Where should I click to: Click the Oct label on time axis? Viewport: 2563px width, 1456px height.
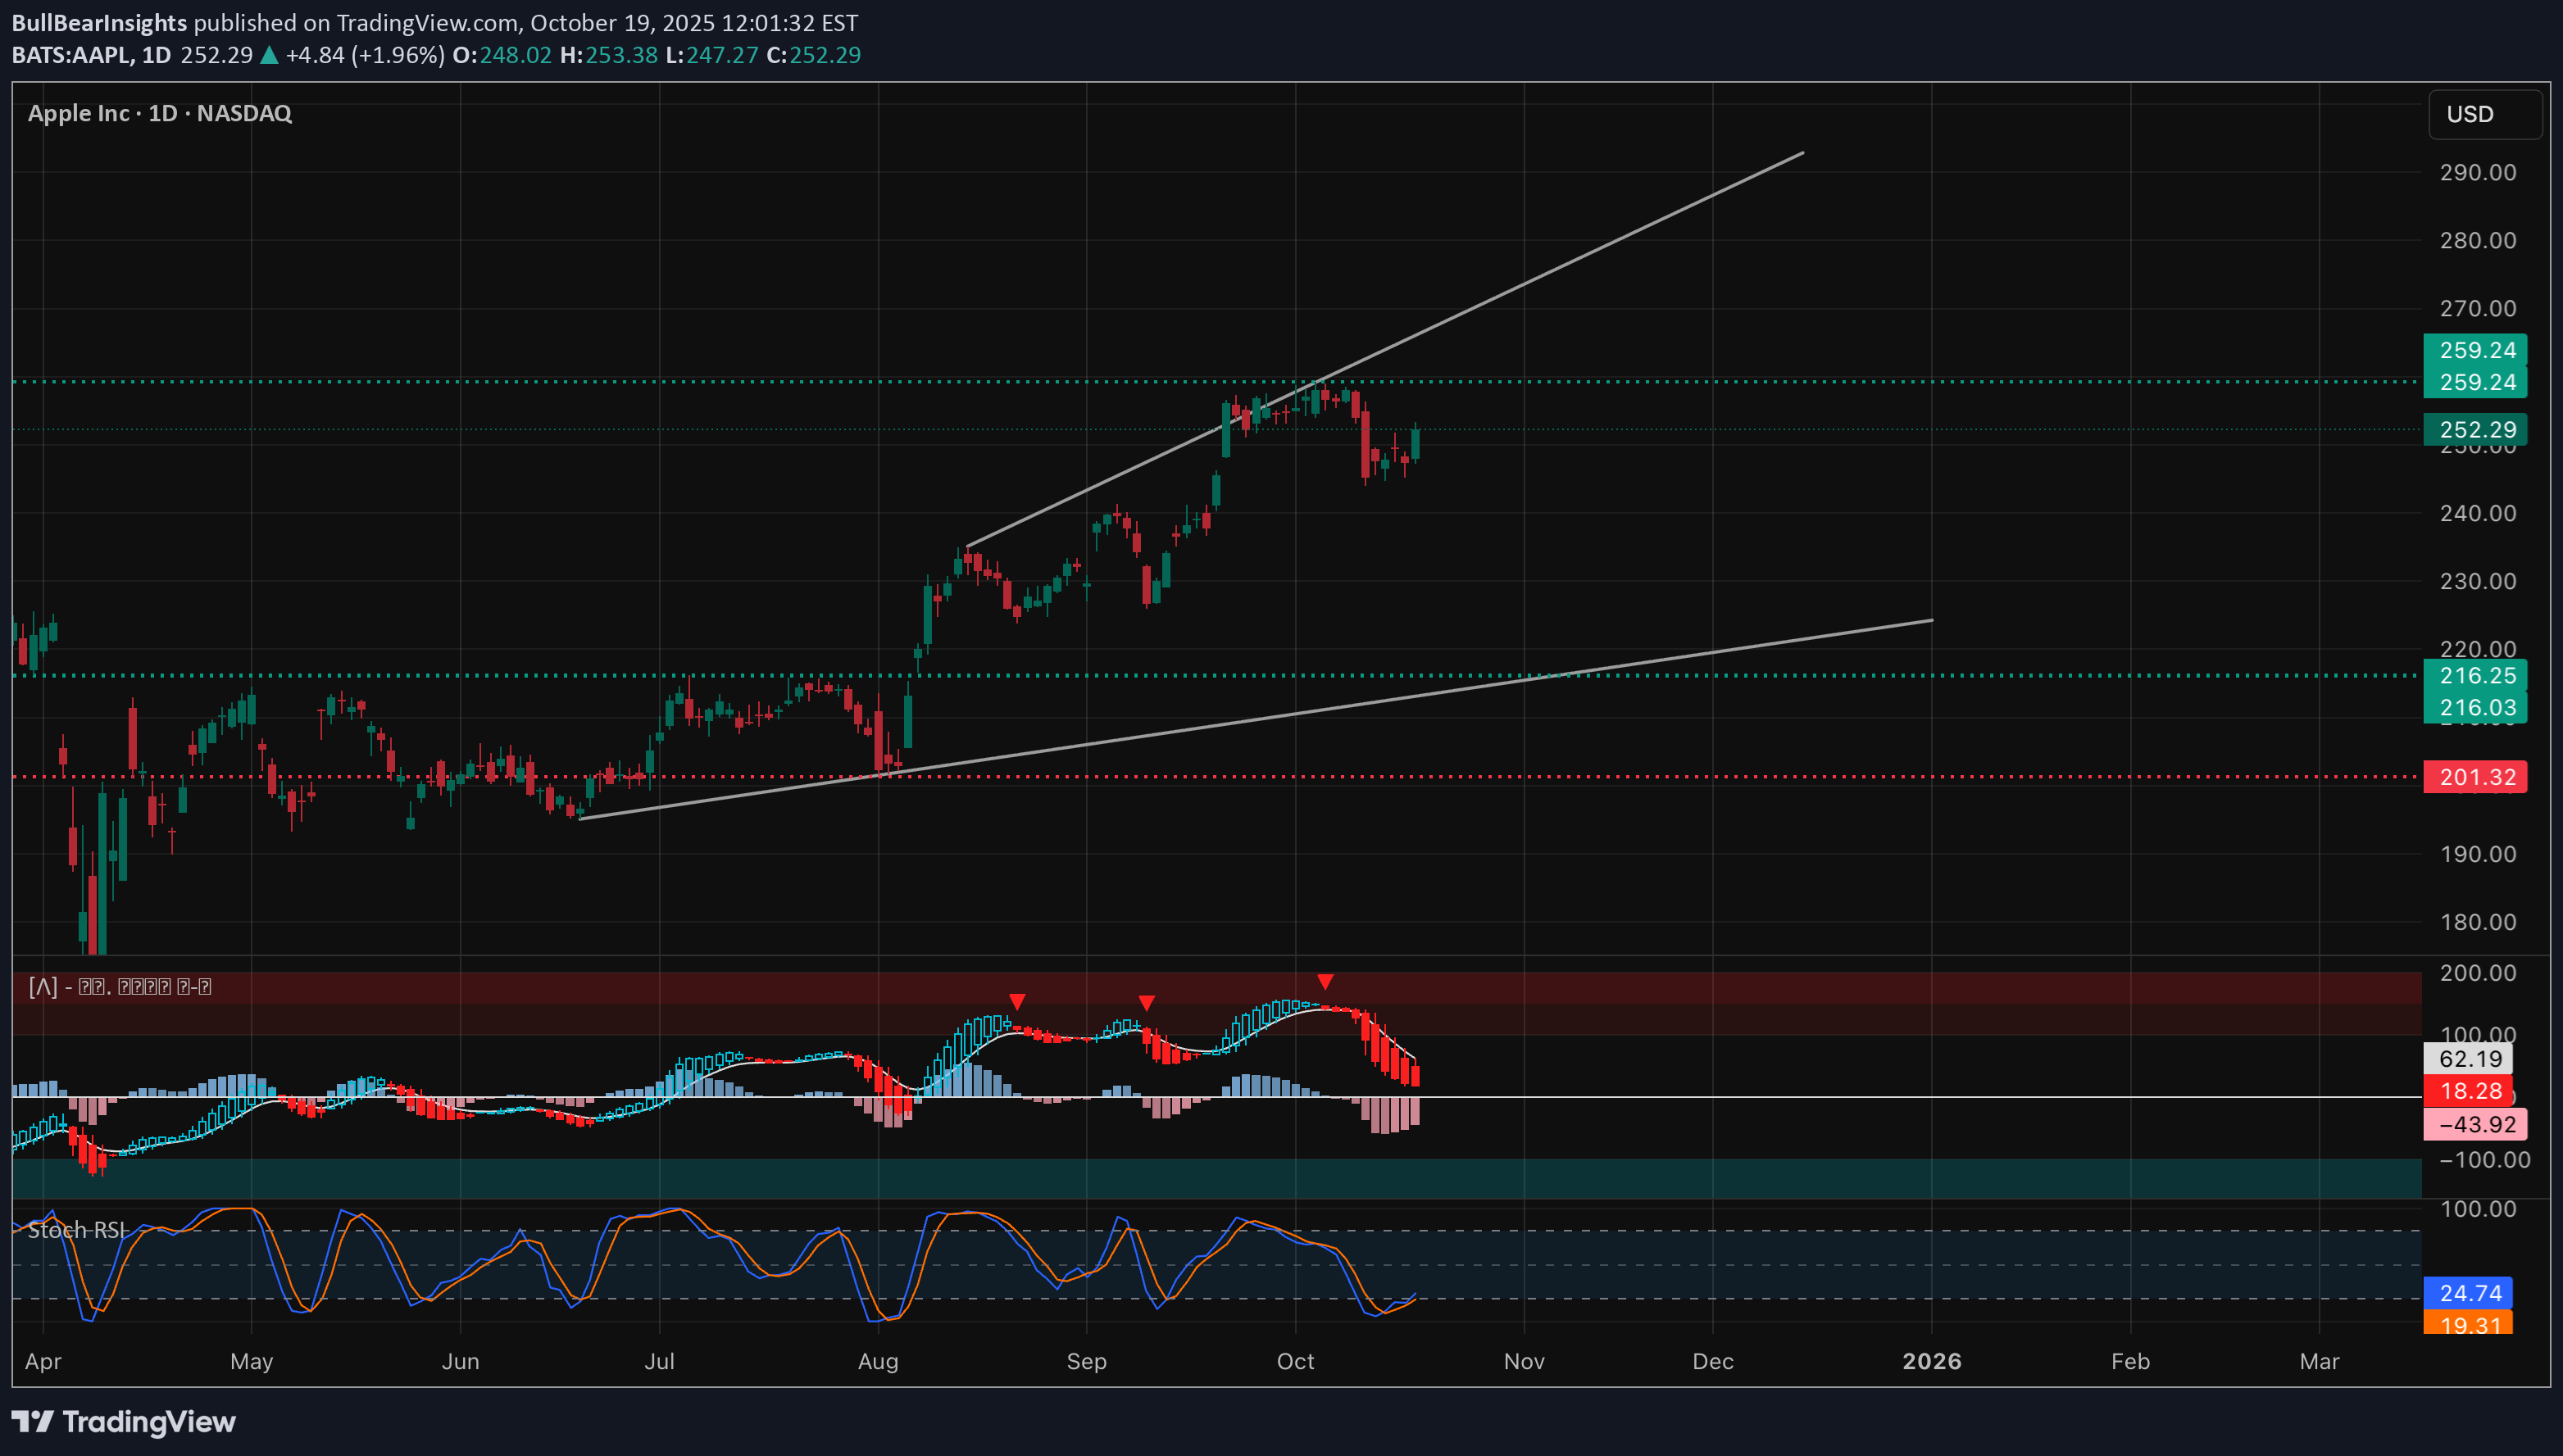[x=1295, y=1361]
